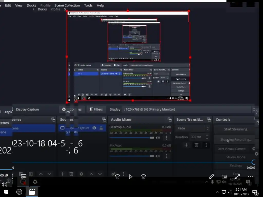Image resolution: width=263 pixels, height=197 pixels.
Task: Open the player's three-dot more options
Action: click(250, 176)
